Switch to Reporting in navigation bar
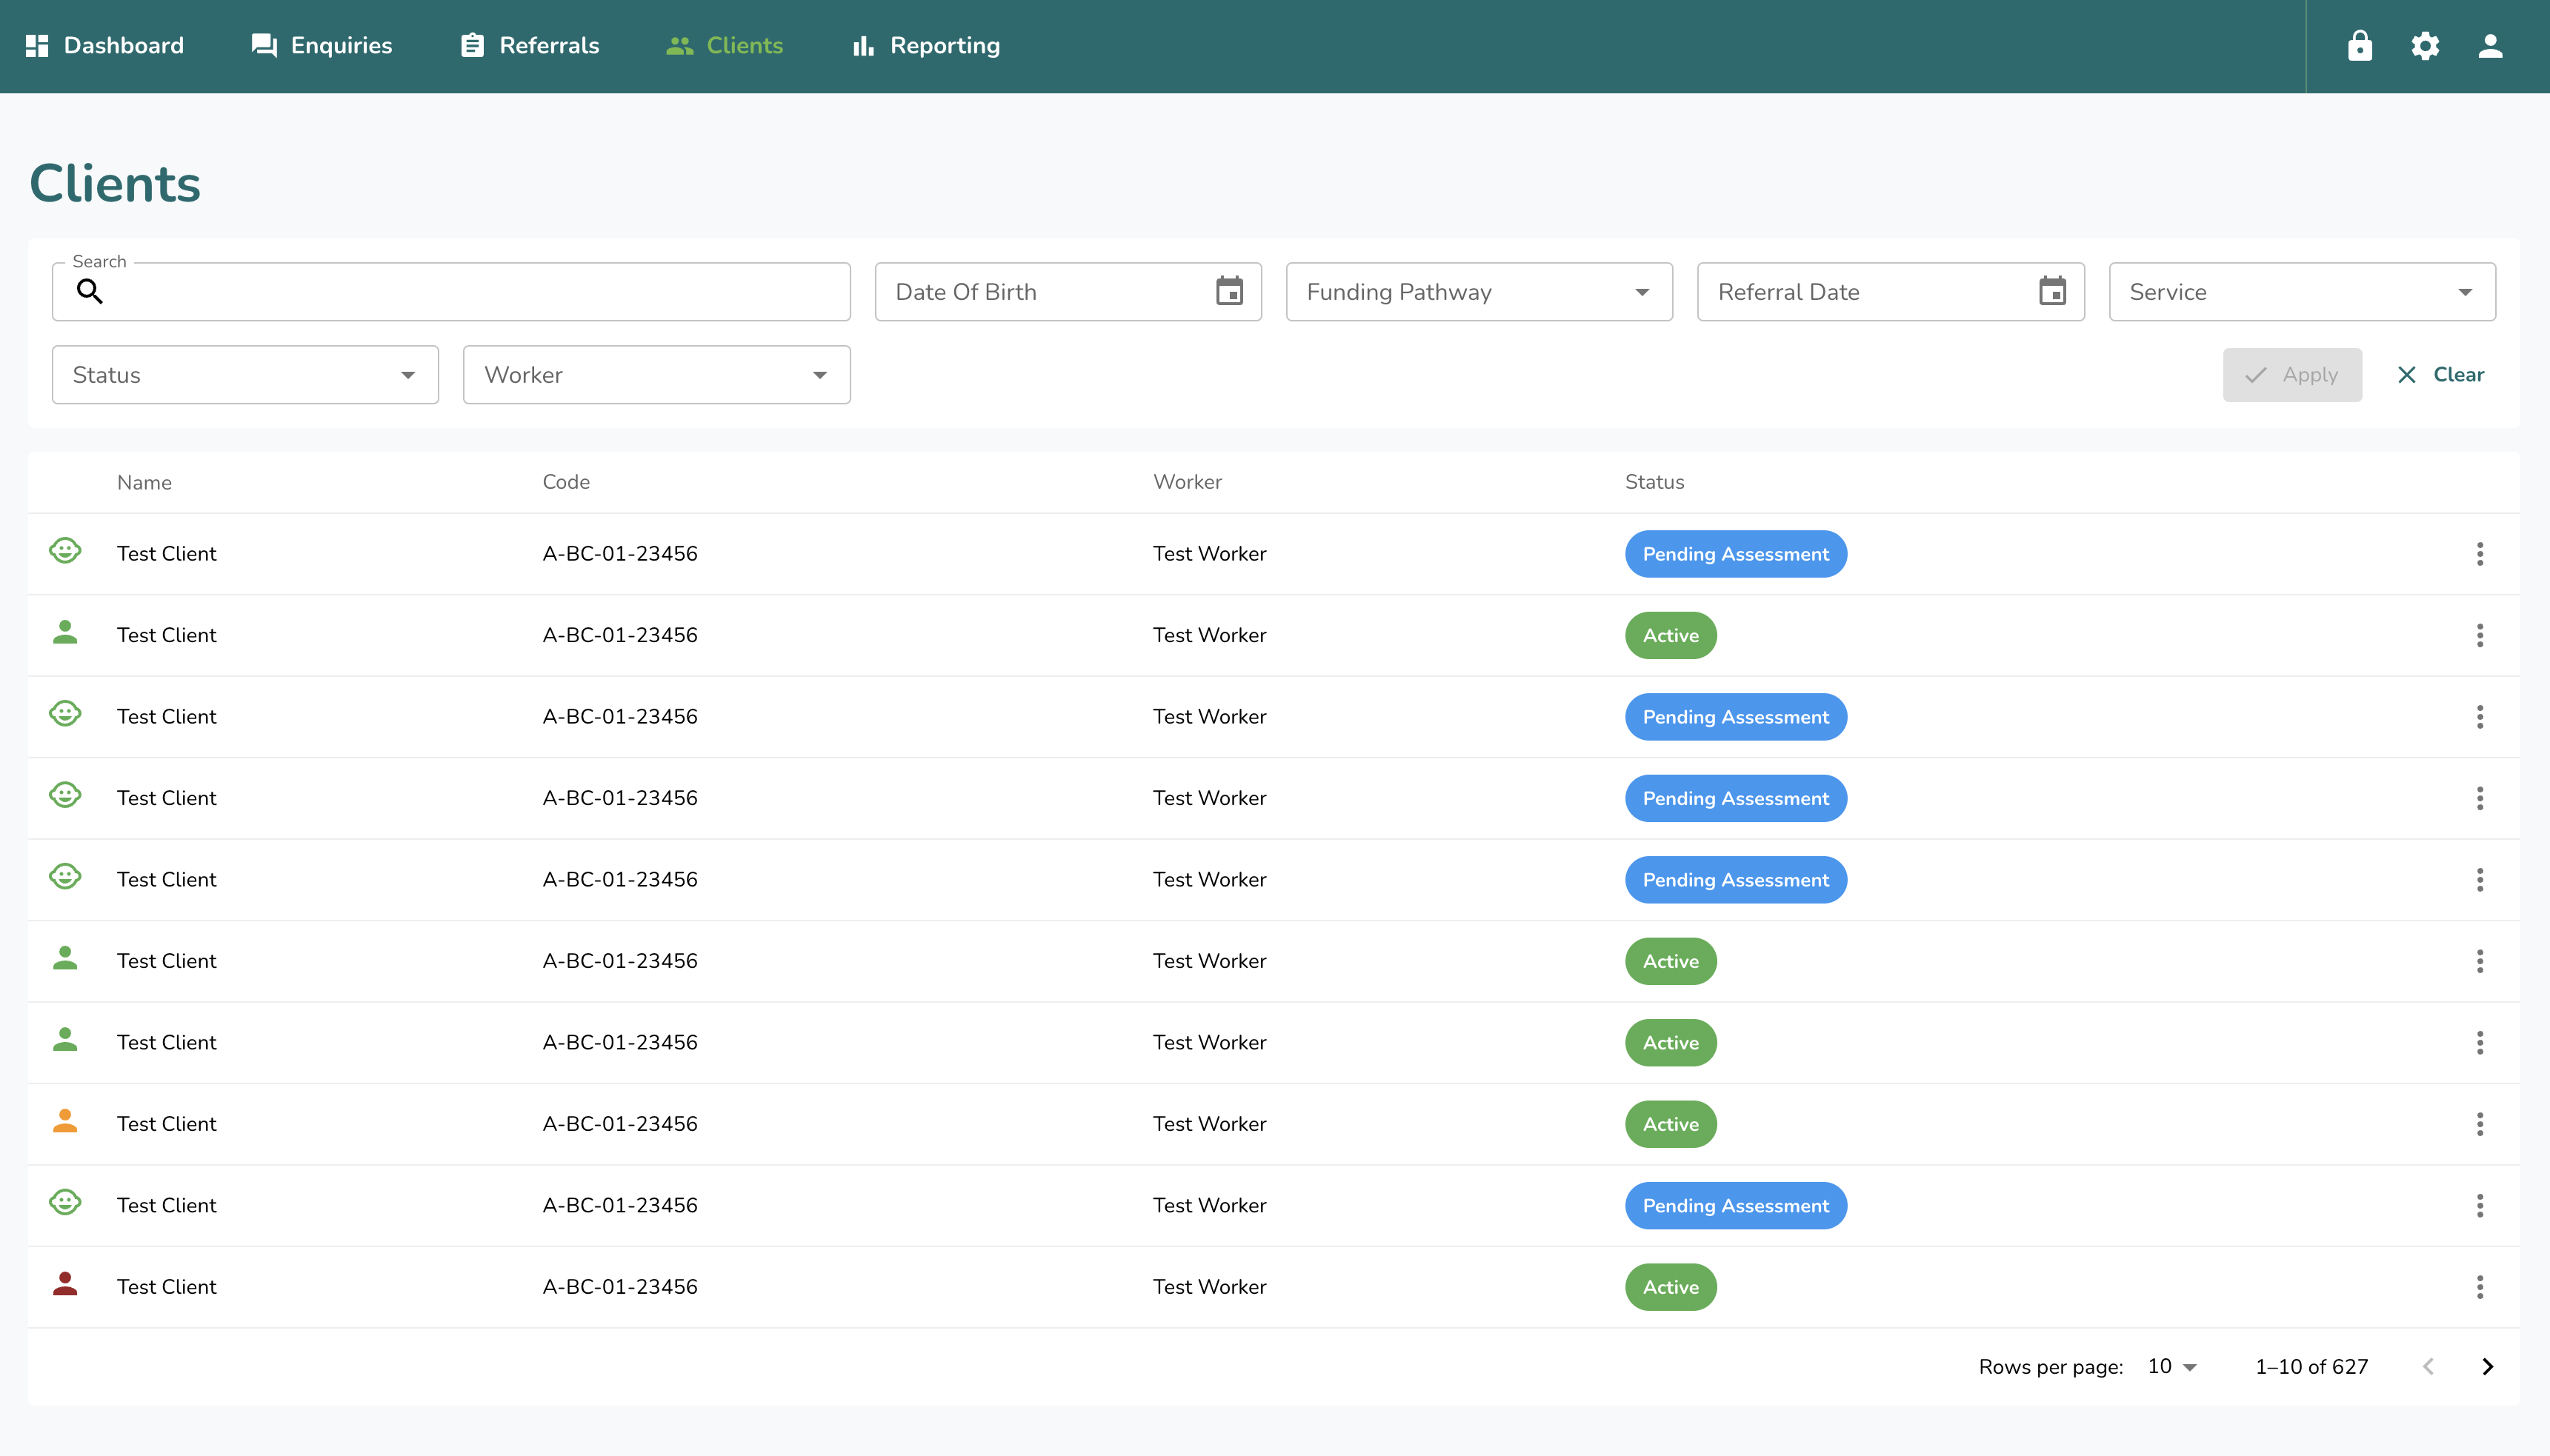 (925, 46)
